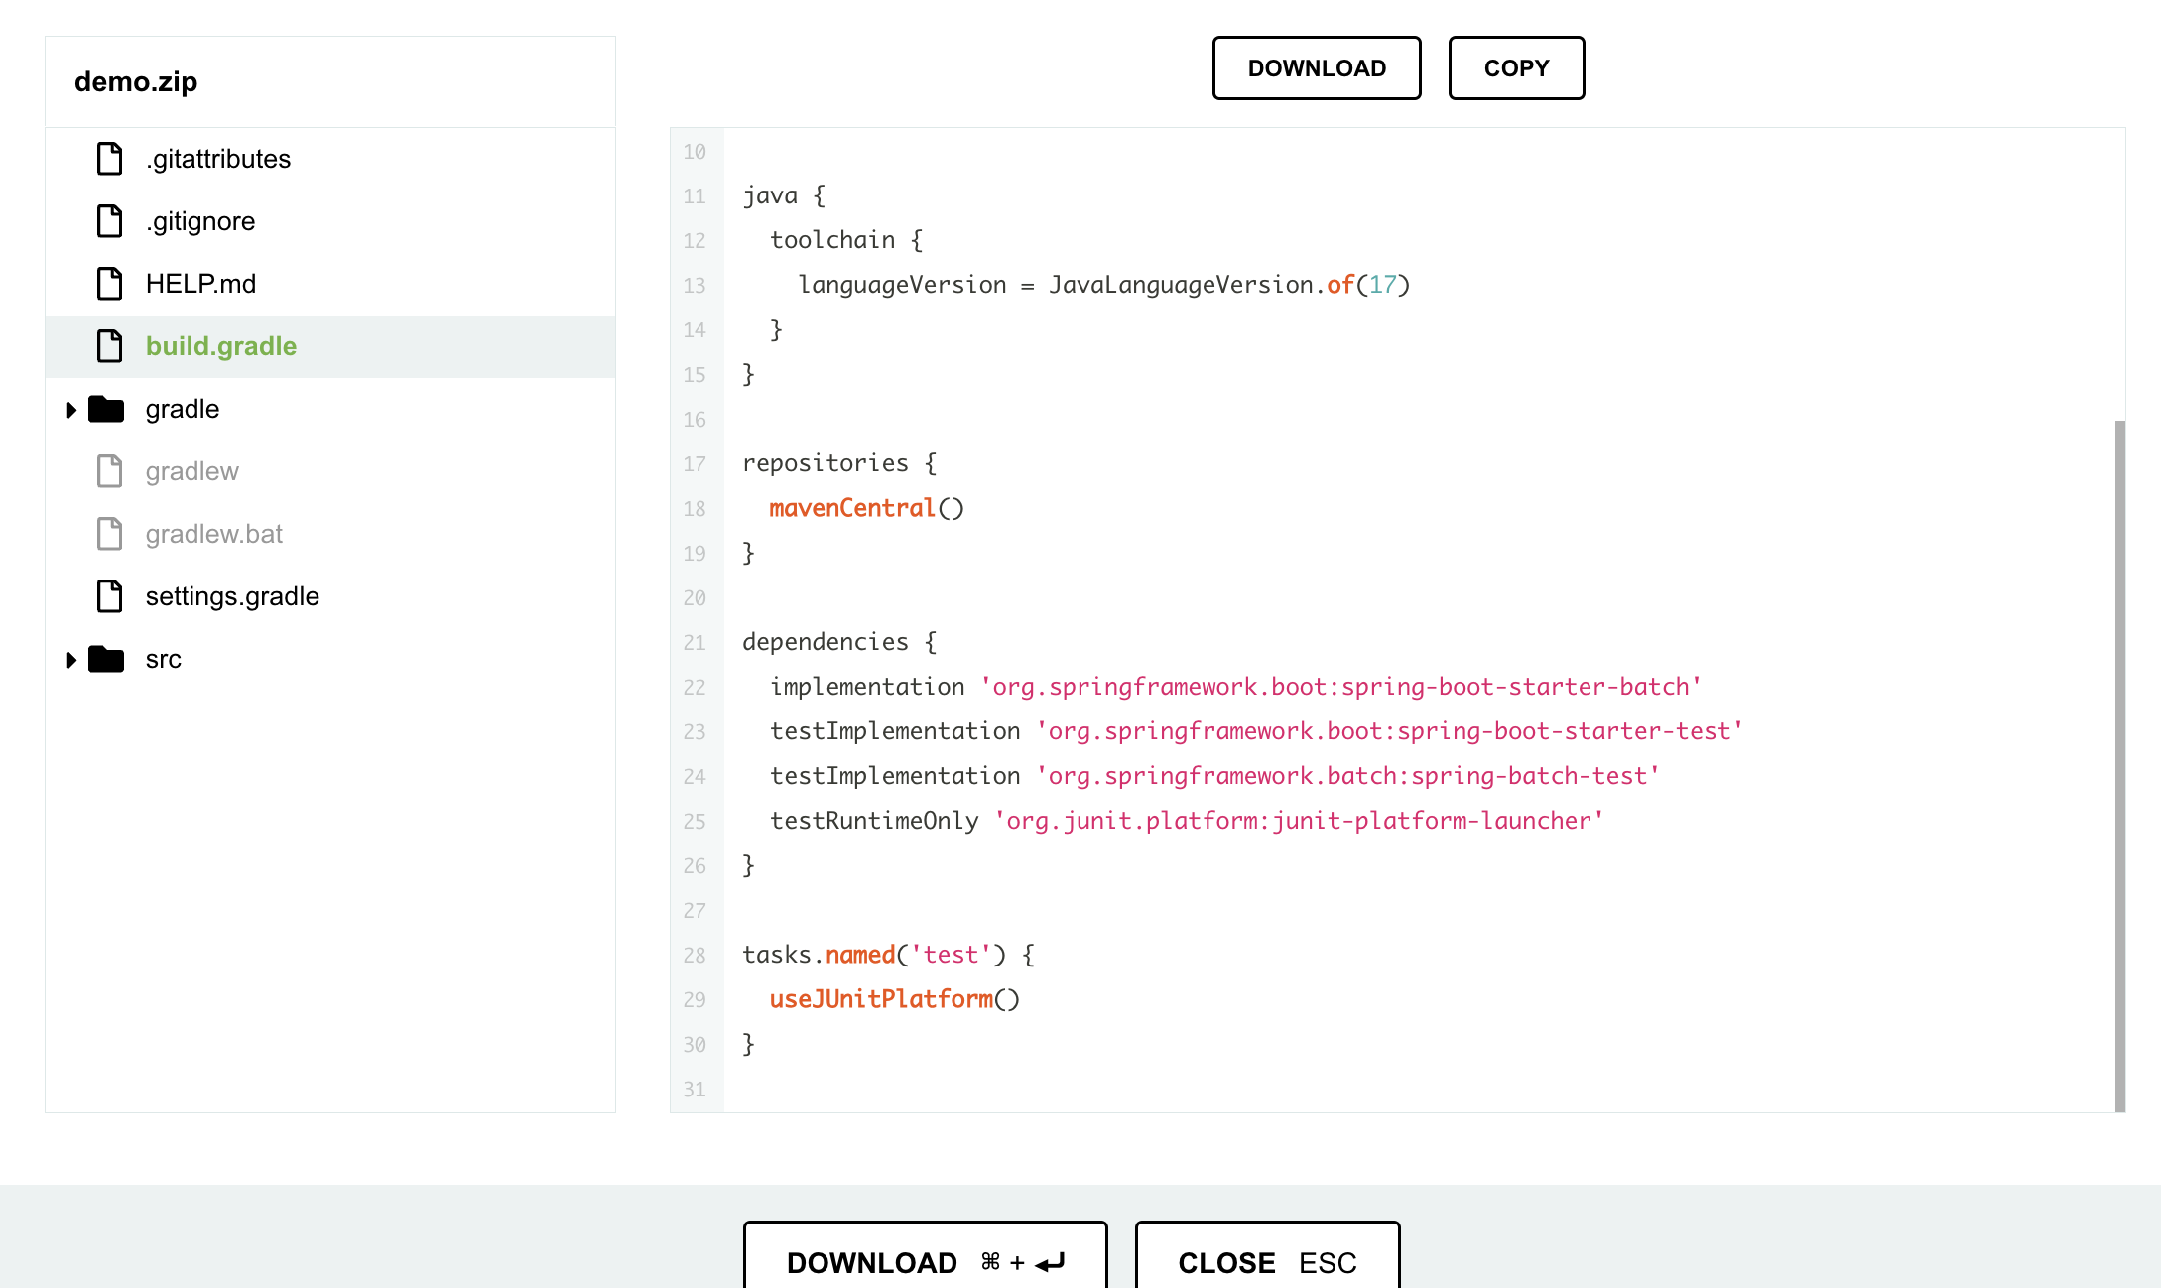Open the .gitignore file entry
This screenshot has height=1288, width=2161.
click(200, 221)
